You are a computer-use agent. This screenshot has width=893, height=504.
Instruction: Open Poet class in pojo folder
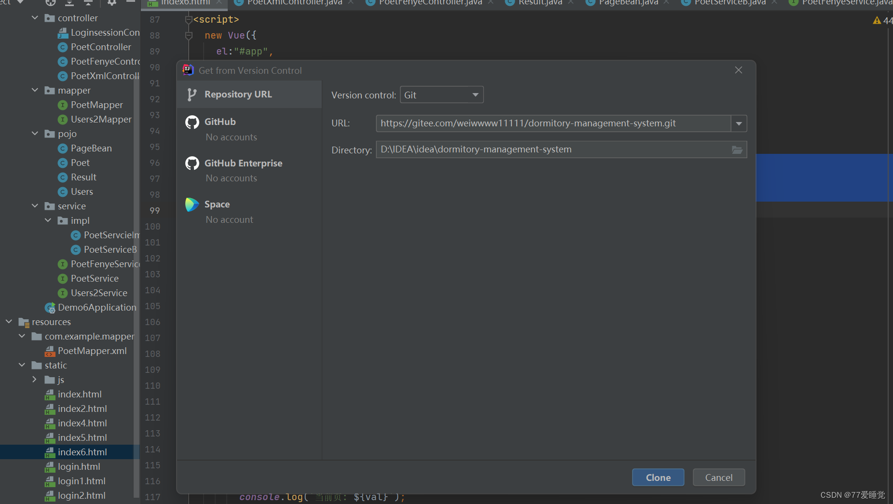[74, 163]
